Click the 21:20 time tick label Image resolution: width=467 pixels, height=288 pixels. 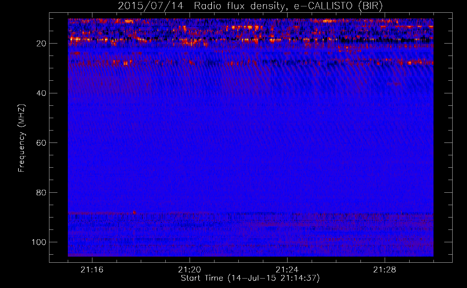point(190,270)
